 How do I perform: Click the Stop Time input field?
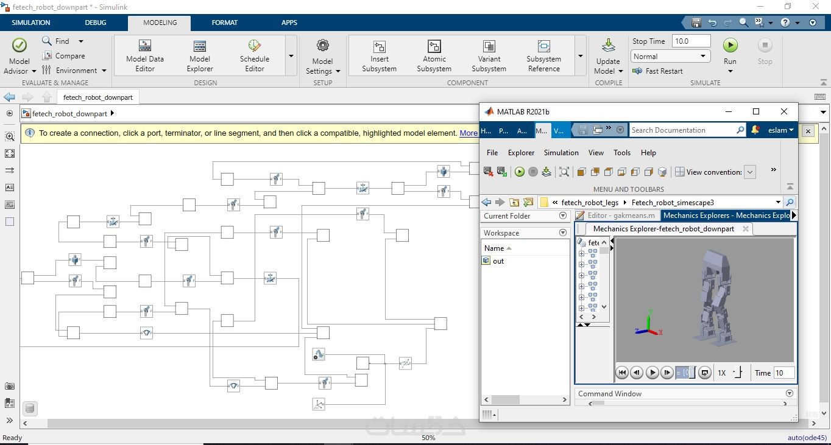pos(691,41)
